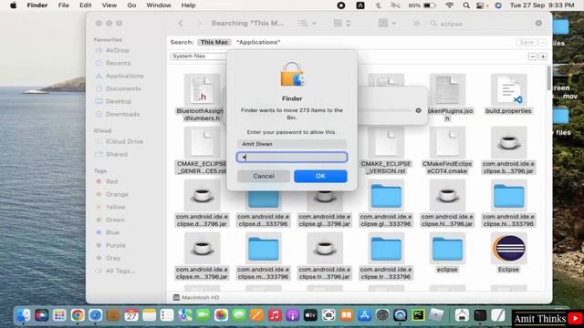The height and width of the screenshot is (328, 584).
Task: Open the View menu
Action: tap(109, 5)
